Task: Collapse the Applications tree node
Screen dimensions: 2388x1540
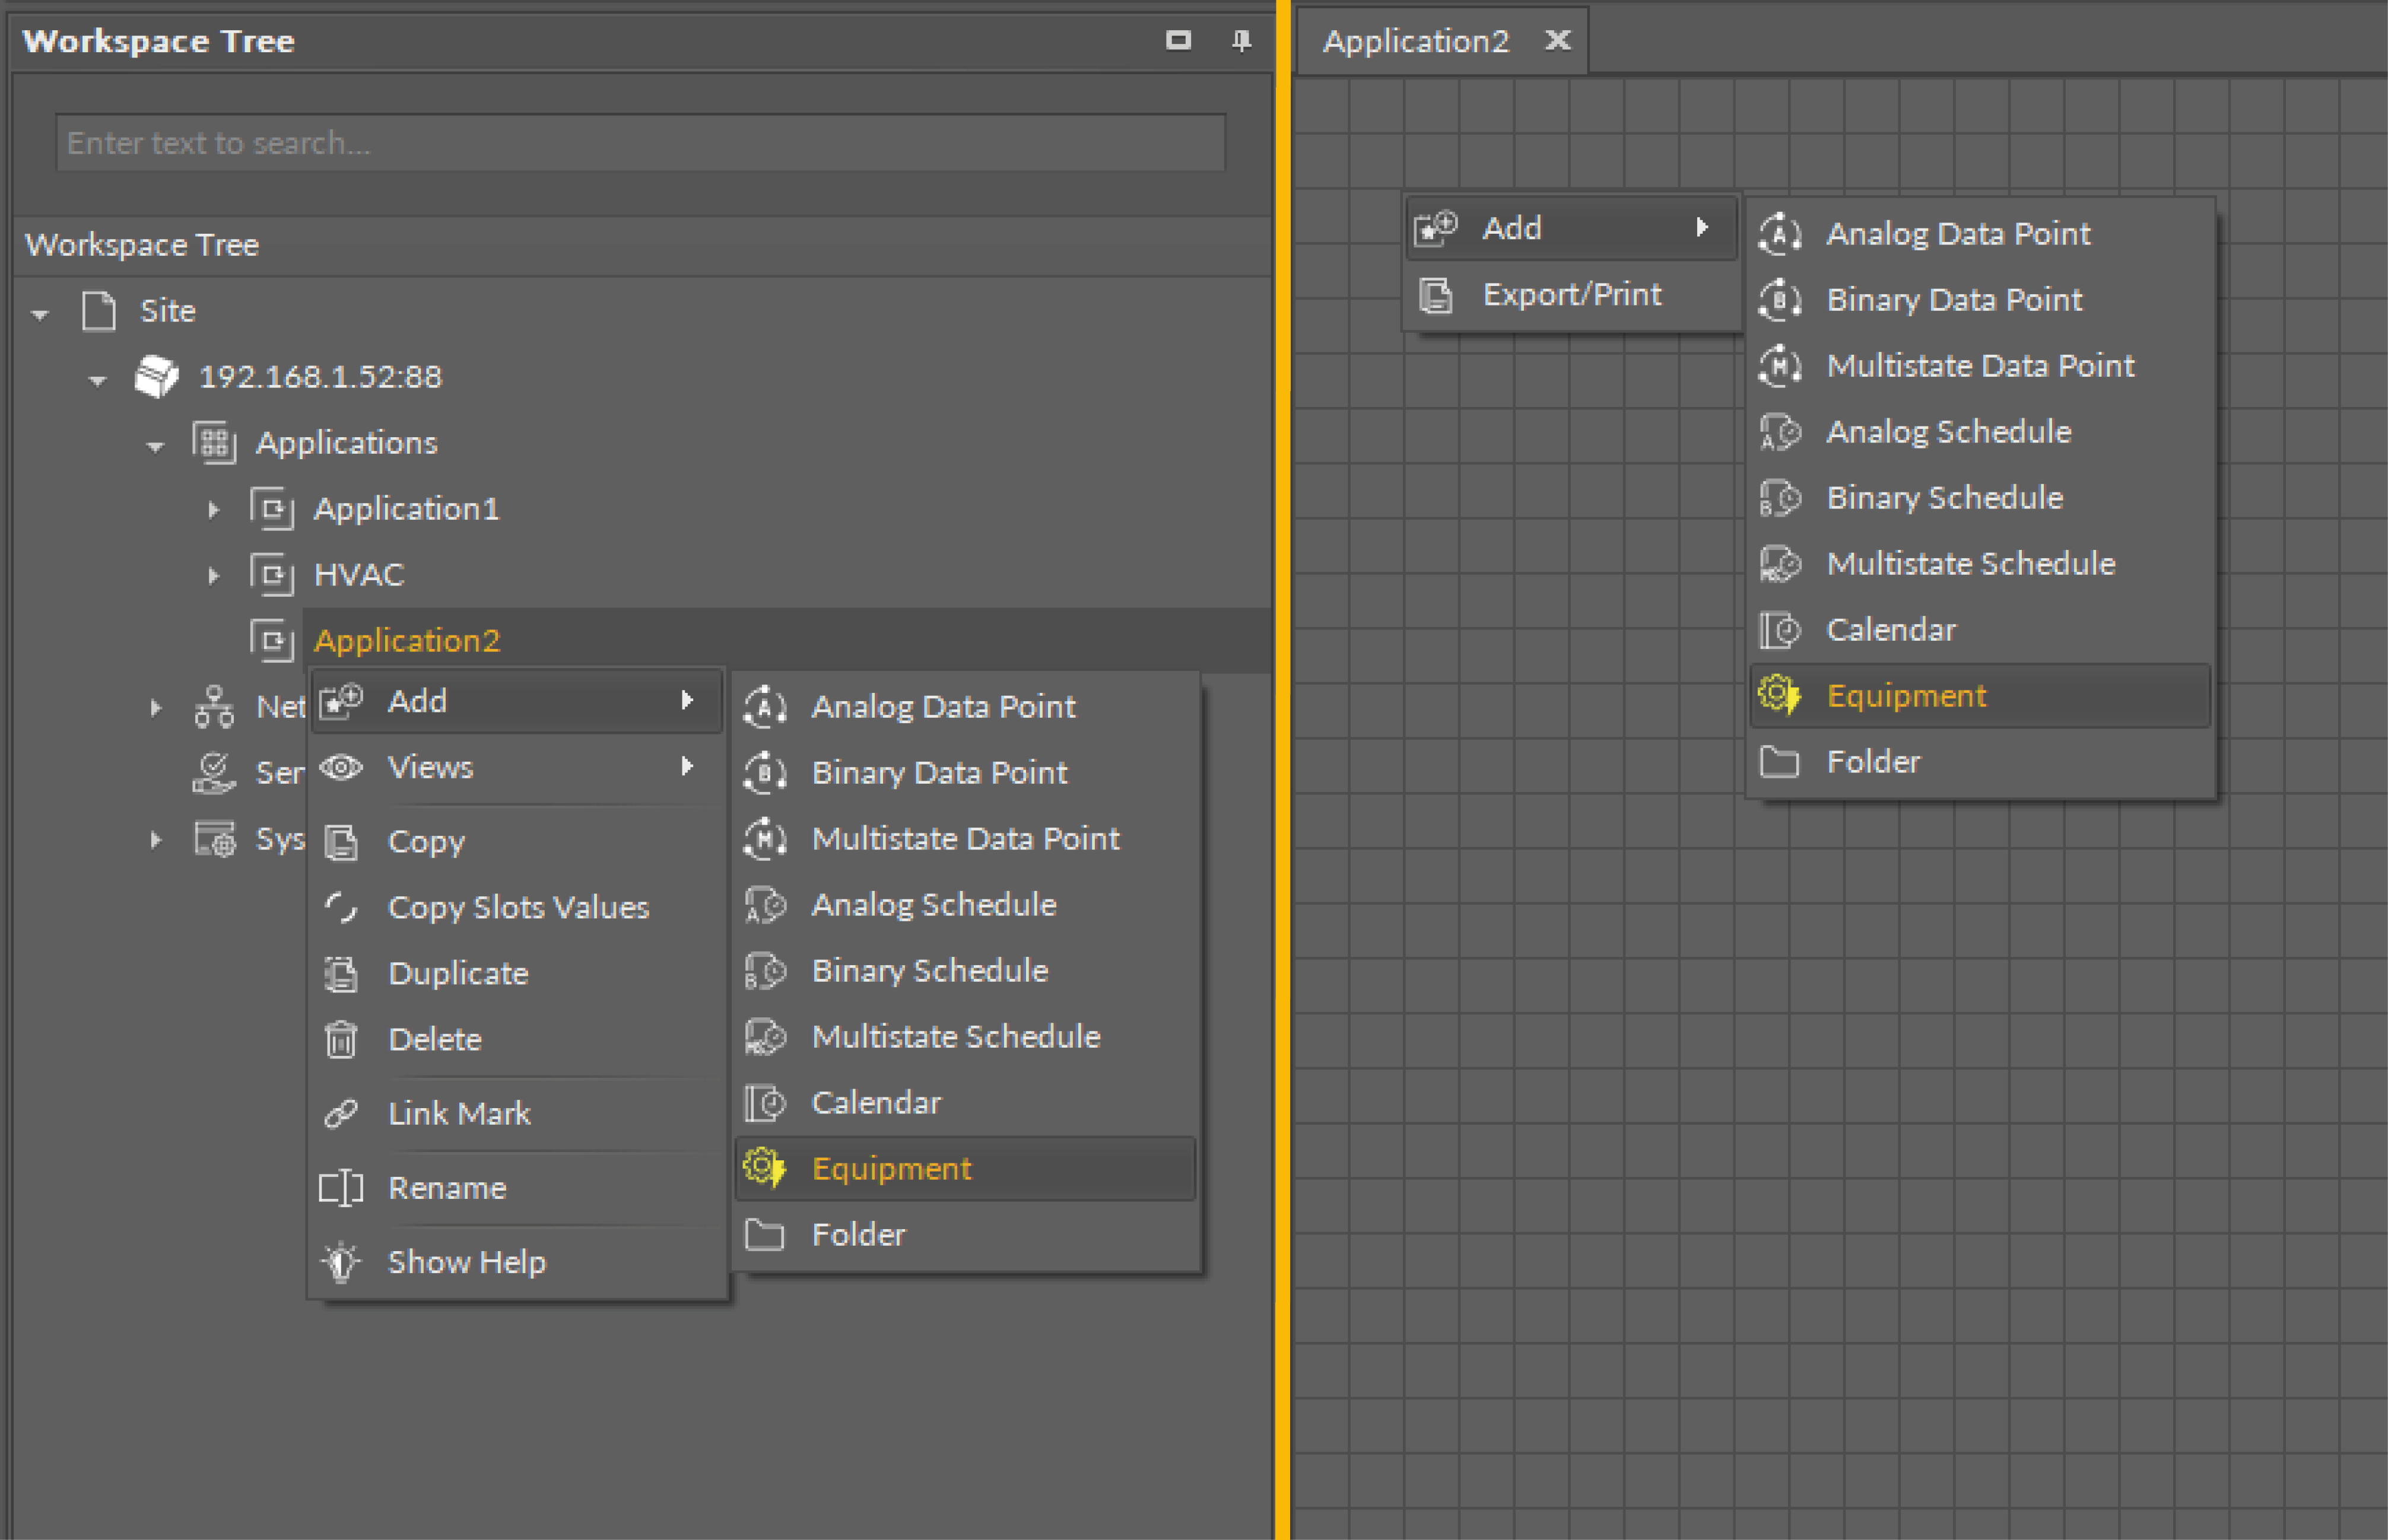Action: [x=155, y=446]
